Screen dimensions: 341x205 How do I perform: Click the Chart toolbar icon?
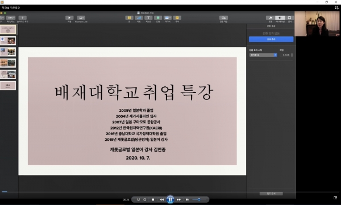(x=139, y=18)
